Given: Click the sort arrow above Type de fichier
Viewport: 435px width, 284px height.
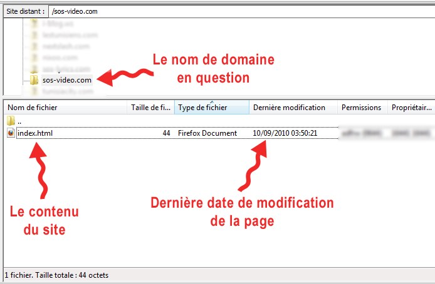Looking at the screenshot, I should [x=211, y=101].
